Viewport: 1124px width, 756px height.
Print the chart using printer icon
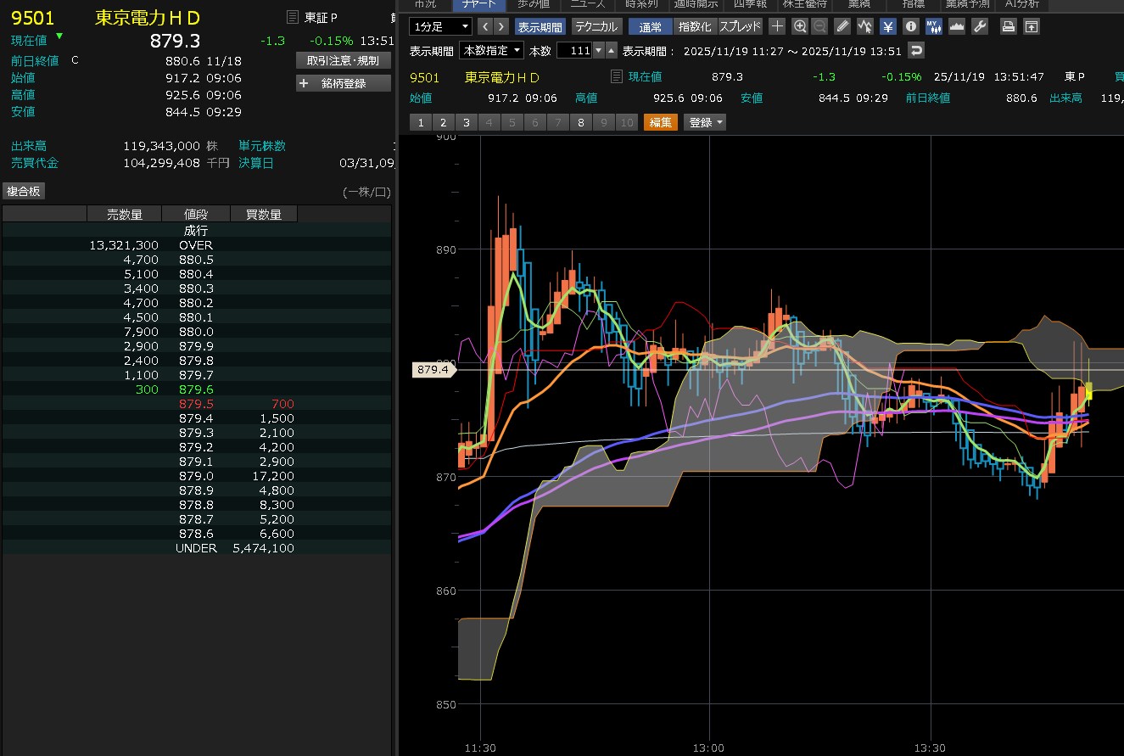[1008, 26]
